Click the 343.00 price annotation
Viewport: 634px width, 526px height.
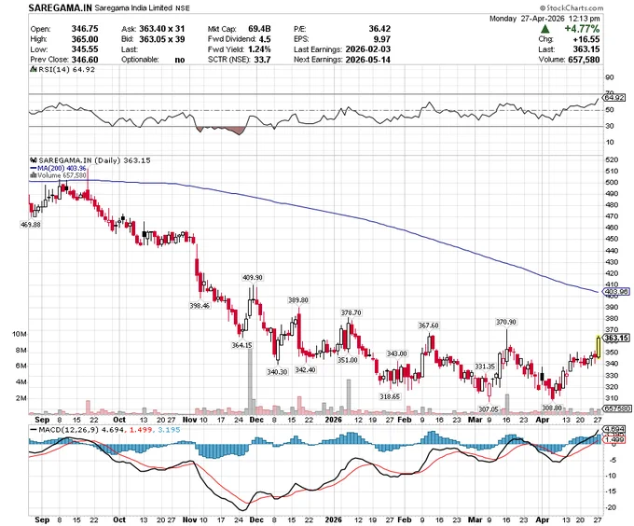[x=396, y=353]
